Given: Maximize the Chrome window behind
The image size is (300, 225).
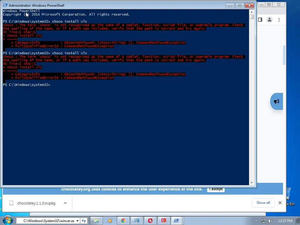Looking at the screenshot, I should 269,5.
